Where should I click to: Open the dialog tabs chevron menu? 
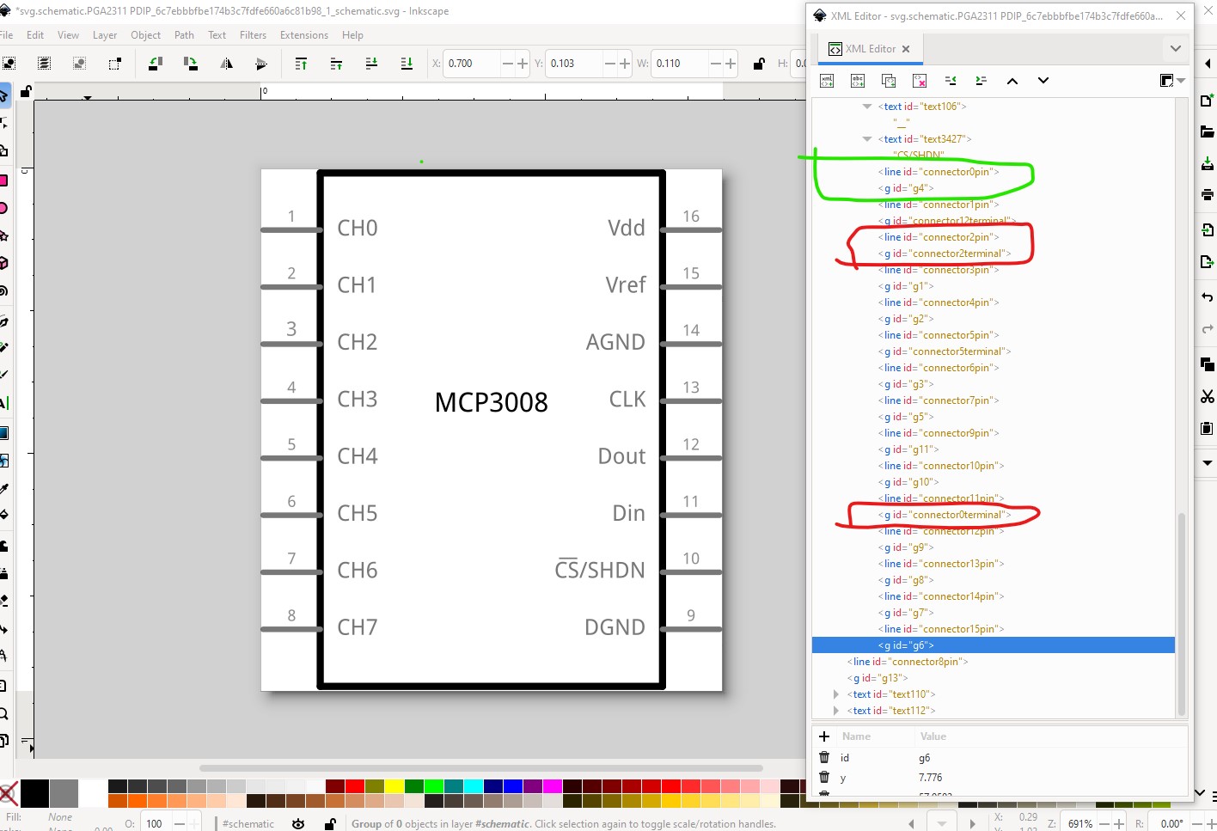(x=1176, y=48)
